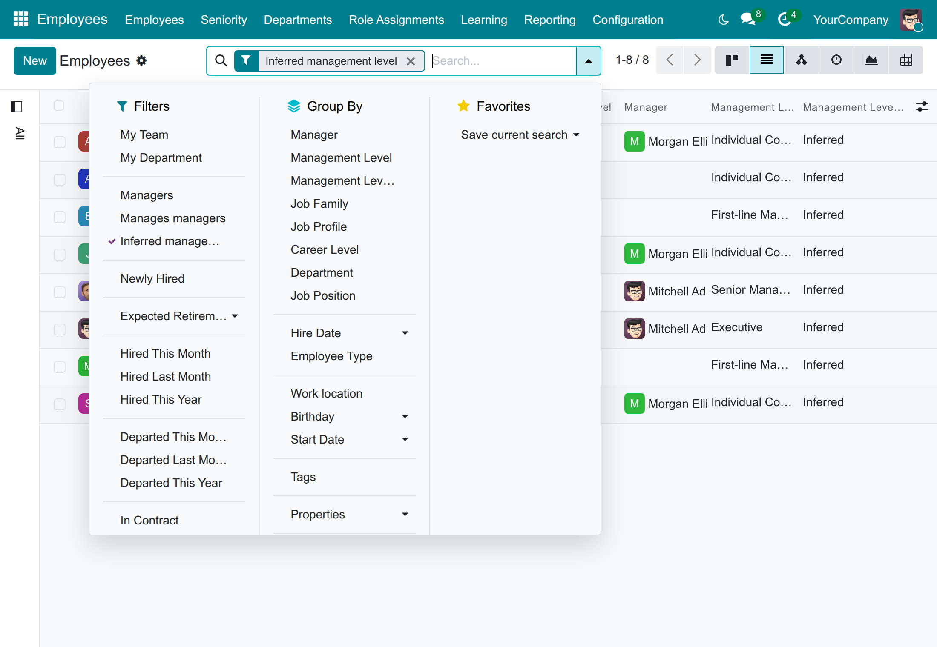Open the Configuration menu

(628, 20)
